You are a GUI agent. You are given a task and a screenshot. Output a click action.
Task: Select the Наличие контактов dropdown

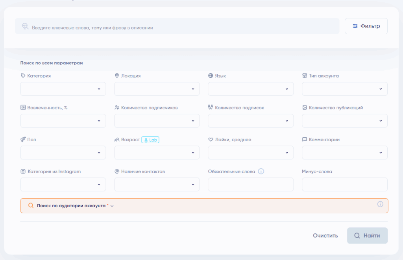157,184
